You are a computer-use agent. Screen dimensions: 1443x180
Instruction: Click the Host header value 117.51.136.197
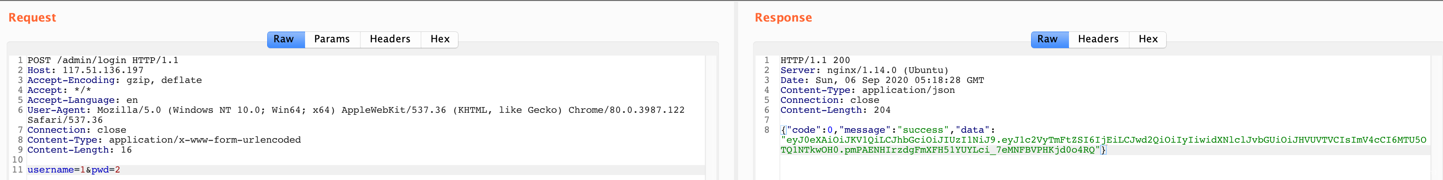pos(103,71)
